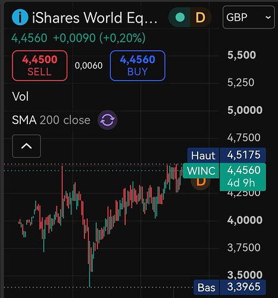
Task: Open the blue info icon beside iShares
Action: (20, 17)
